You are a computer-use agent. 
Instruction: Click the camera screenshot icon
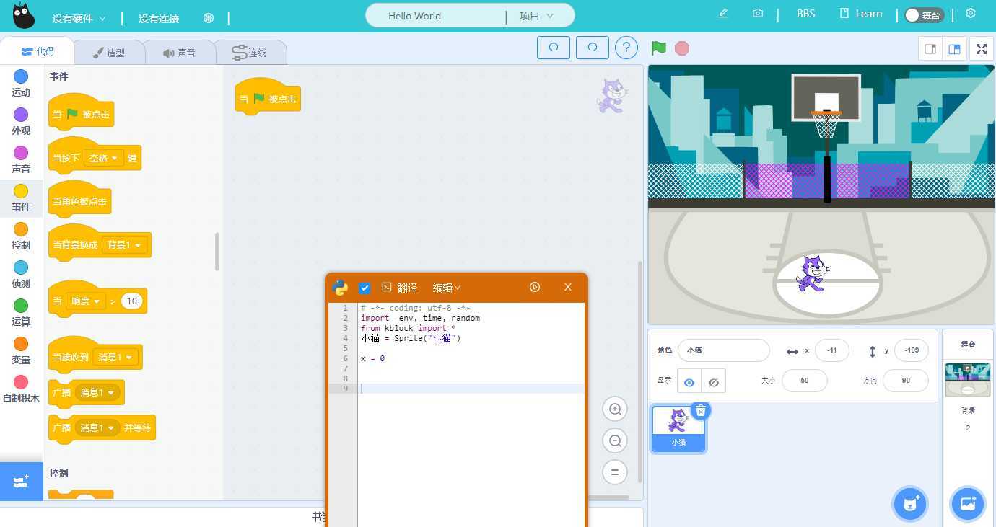[757, 14]
